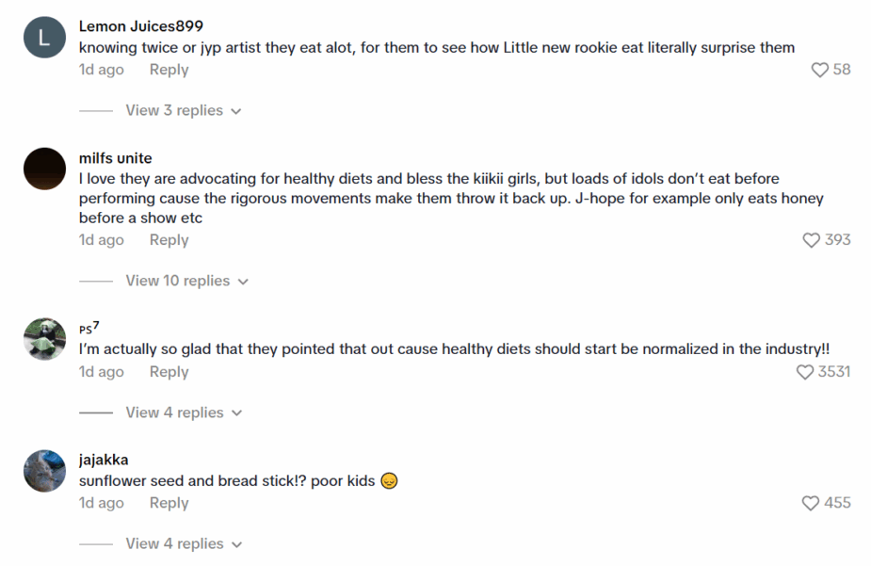The height and width of the screenshot is (566, 871).
Task: Reply to milfs unite comment
Action: click(169, 240)
